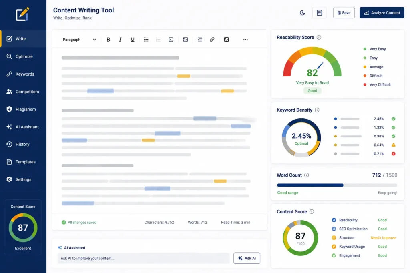Screen dimensions: 410x273
Task: Click the SEO Optimization row icon
Action: coord(334,229)
